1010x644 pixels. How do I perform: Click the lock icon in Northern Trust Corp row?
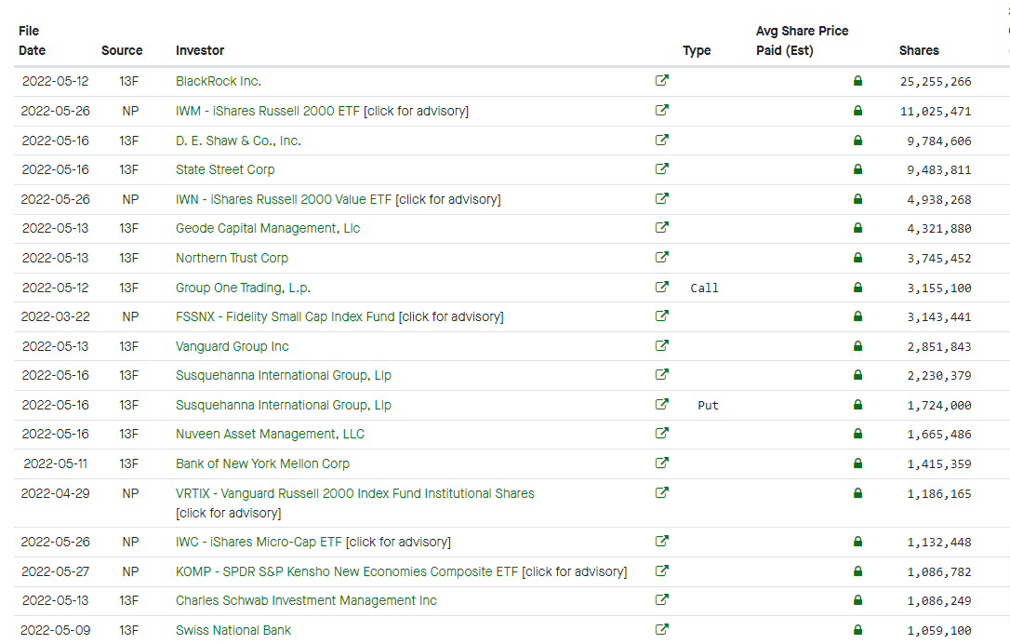pyautogui.click(x=857, y=257)
